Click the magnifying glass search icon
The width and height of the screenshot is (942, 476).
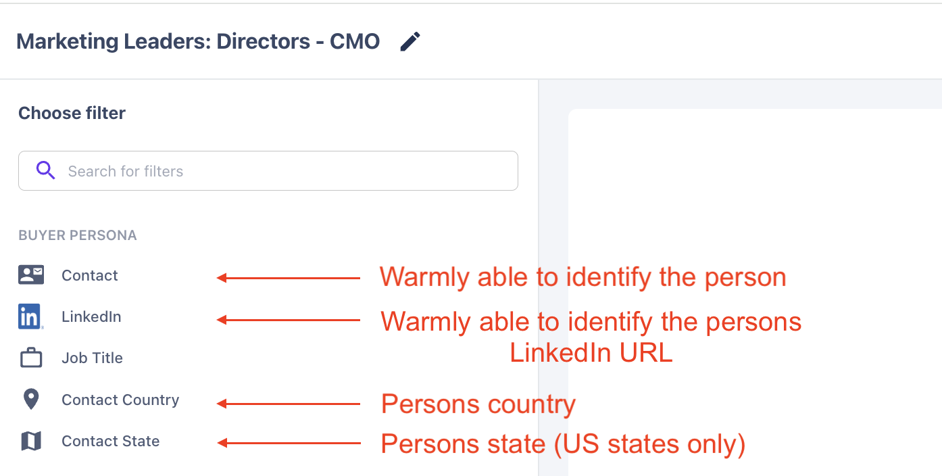45,170
